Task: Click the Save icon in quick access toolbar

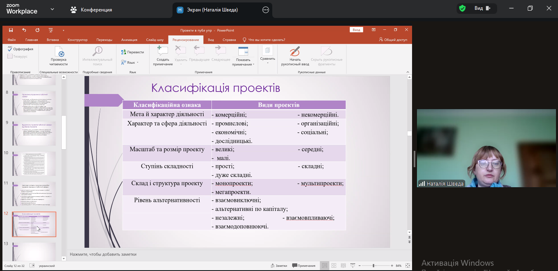Action: [11, 30]
